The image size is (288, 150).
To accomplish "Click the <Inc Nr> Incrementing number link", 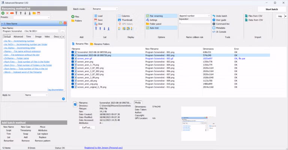I will pyautogui.click(x=19, y=41).
